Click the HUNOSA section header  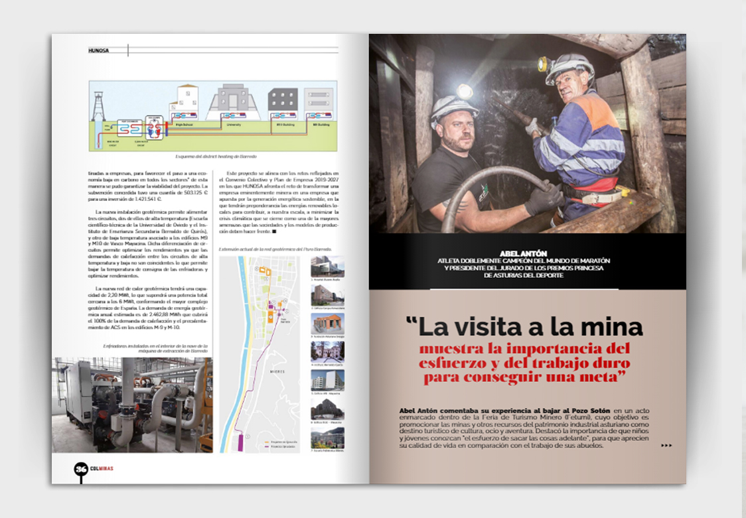pyautogui.click(x=99, y=50)
